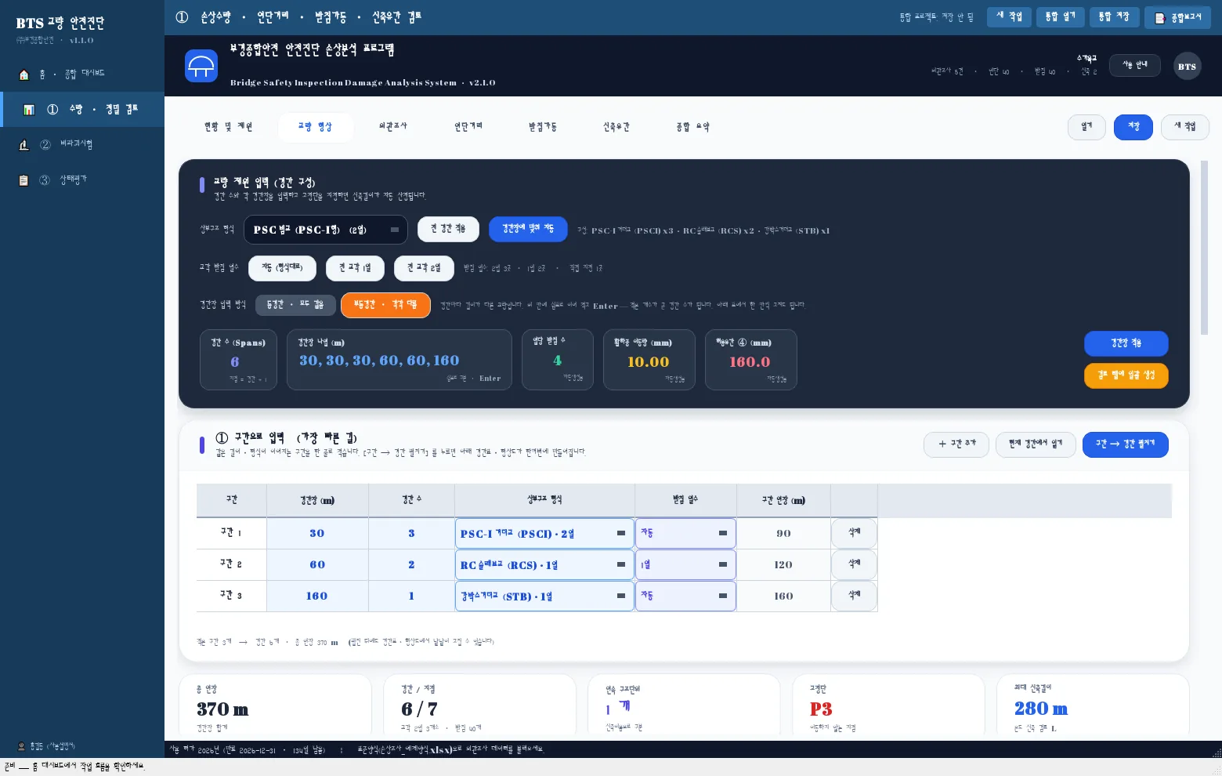Select the 전 교각 1열 option

pos(355,268)
